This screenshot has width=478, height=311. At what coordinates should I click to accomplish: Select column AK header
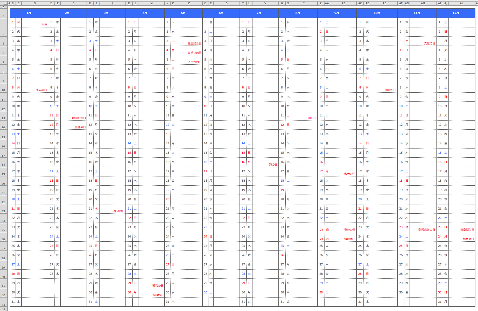pos(462,3)
